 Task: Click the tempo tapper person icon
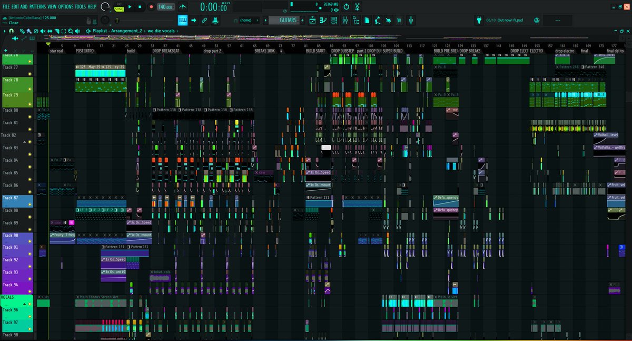pyautogui.click(x=378, y=20)
